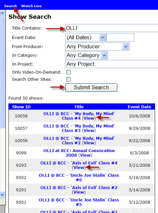Open the Watch Live menu item
This screenshot has width=158, height=213.
coord(31,6)
